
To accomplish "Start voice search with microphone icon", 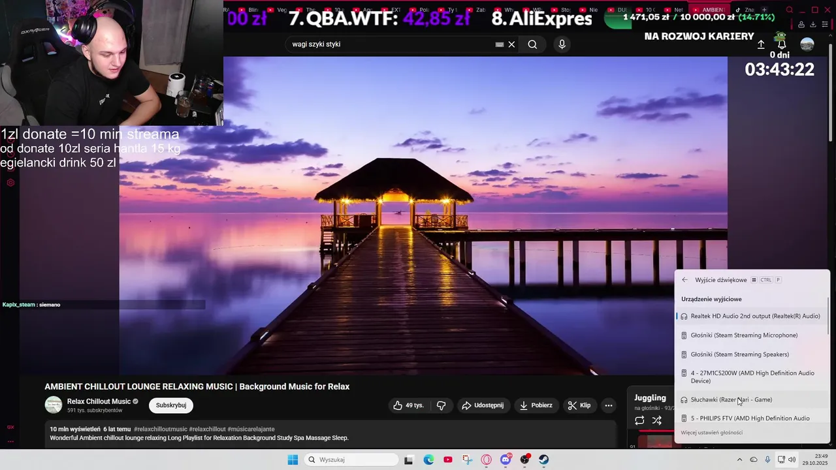I will coord(562,44).
